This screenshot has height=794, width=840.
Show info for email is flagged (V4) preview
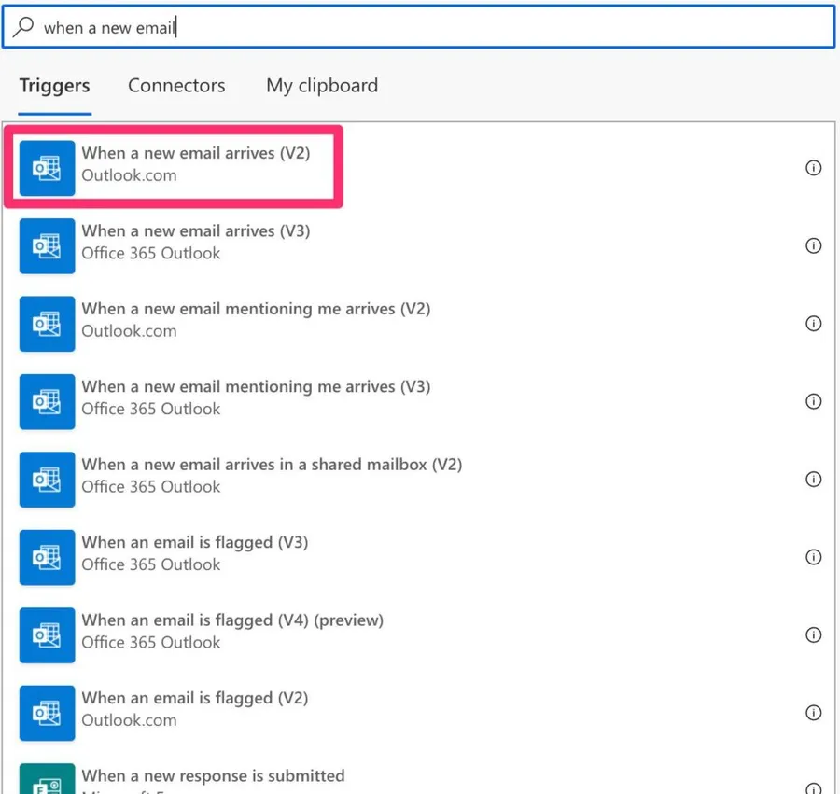coord(813,634)
